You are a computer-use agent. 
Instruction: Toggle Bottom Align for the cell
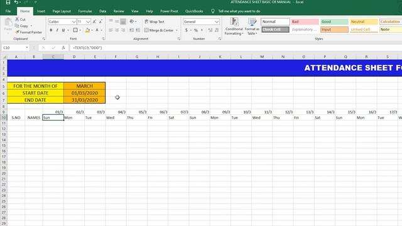point(123,21)
